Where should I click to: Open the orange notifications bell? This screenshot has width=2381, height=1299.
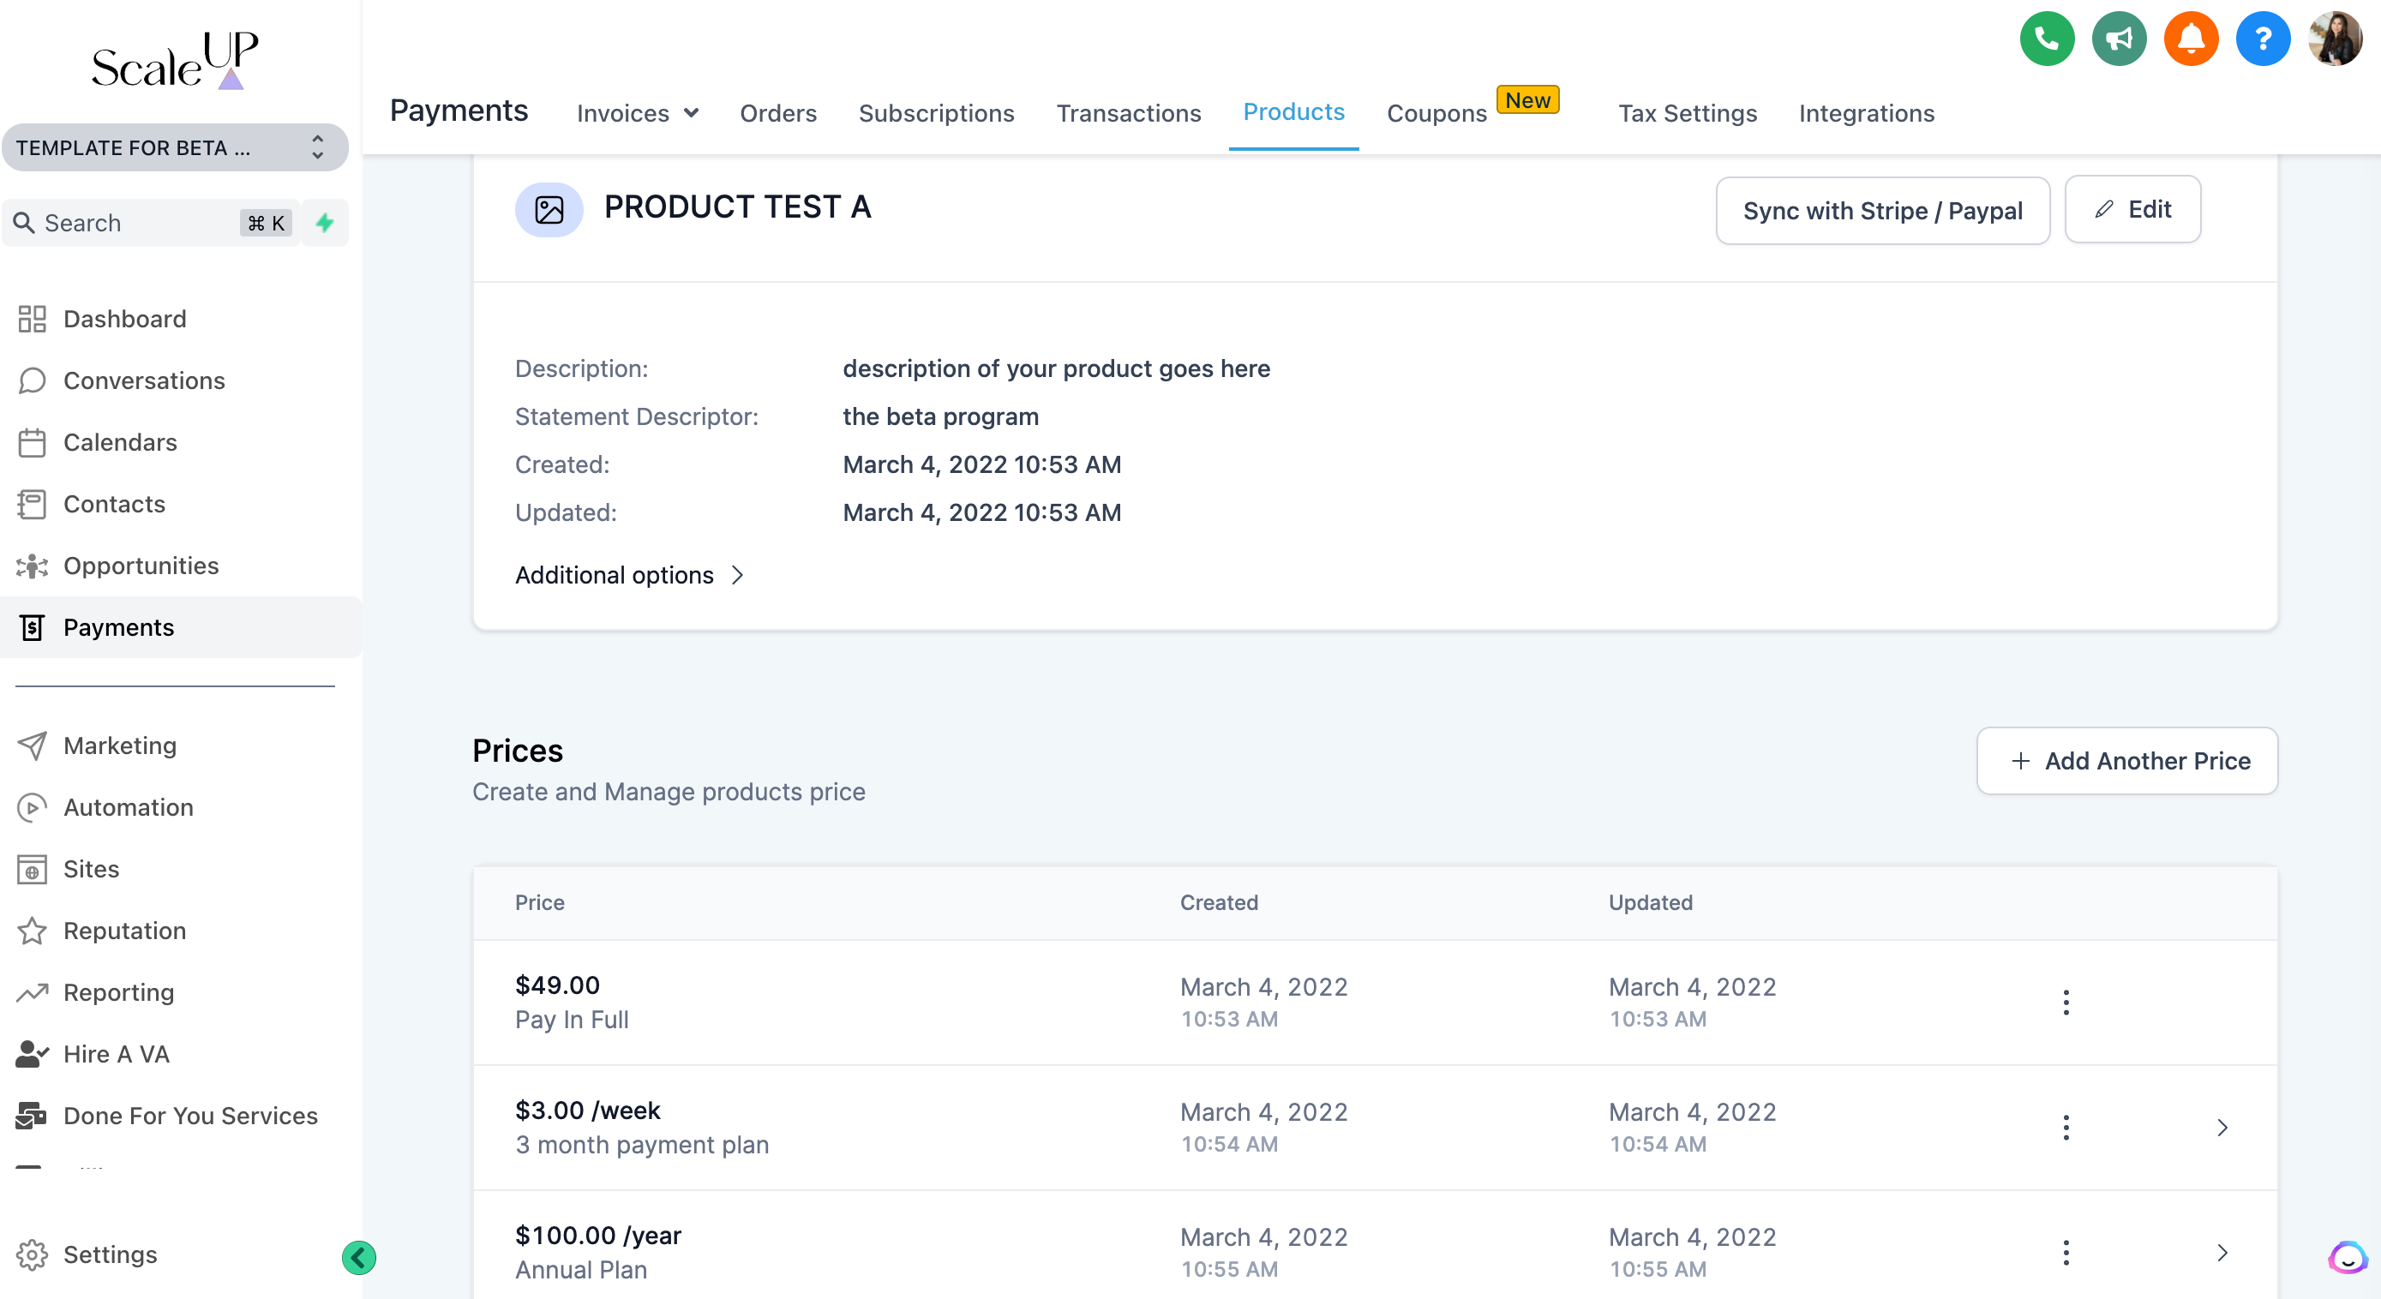2191,39
